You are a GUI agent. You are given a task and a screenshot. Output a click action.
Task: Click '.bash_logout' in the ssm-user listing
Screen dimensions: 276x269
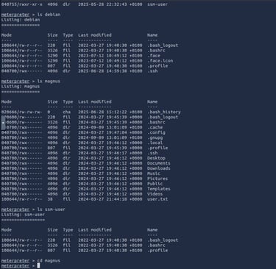click(163, 240)
